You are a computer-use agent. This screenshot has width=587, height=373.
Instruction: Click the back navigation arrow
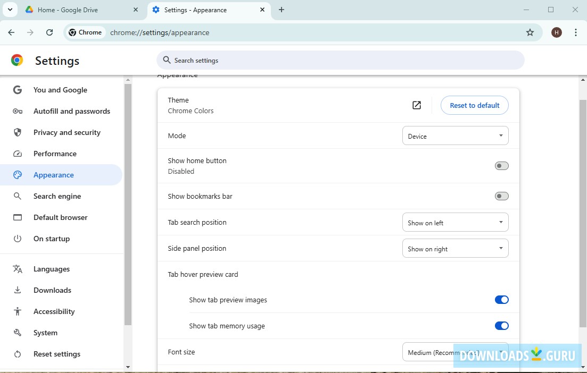click(x=11, y=32)
